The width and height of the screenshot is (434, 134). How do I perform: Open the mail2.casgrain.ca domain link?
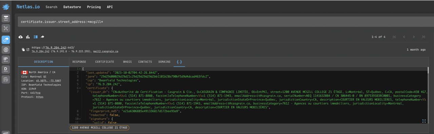105,52
